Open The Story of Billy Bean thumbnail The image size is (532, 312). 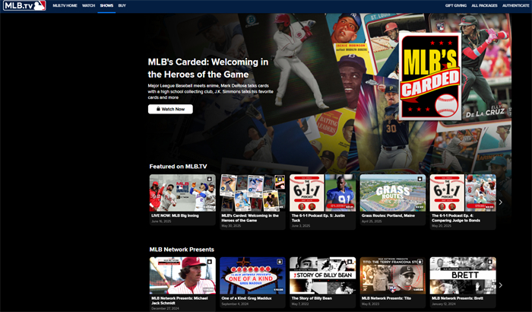point(323,275)
